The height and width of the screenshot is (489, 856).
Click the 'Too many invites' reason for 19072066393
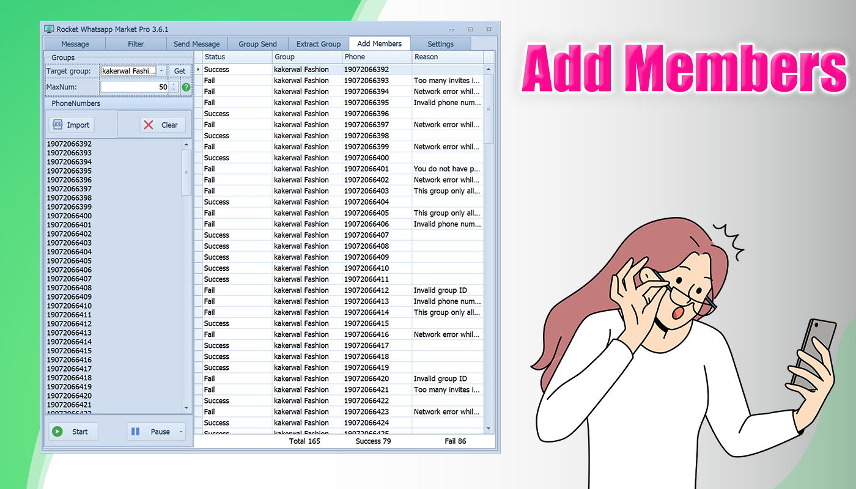click(x=447, y=81)
